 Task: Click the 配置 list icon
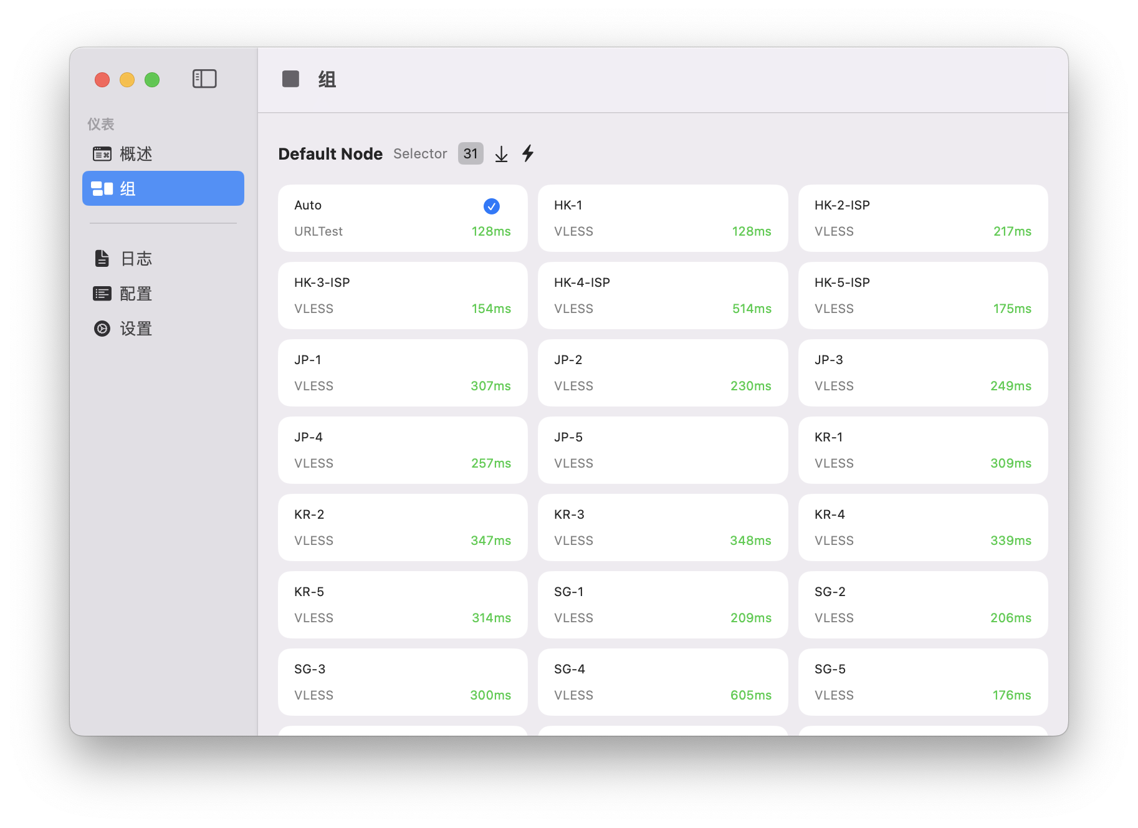pos(102,294)
